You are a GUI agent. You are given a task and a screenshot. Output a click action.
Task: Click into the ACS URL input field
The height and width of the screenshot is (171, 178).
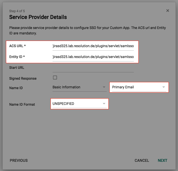pyautogui.click(x=93, y=46)
